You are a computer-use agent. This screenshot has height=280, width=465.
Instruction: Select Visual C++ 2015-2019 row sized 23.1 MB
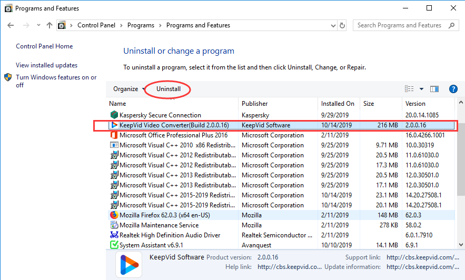[281, 195]
